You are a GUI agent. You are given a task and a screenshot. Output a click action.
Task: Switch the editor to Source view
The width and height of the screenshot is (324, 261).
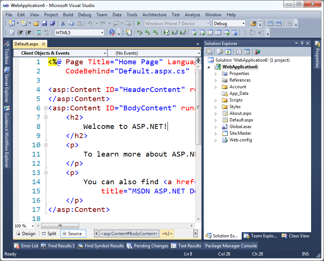pos(73,234)
